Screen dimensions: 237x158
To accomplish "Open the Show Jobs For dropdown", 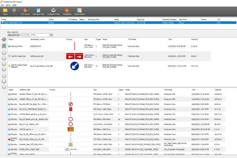I will pos(18,35).
